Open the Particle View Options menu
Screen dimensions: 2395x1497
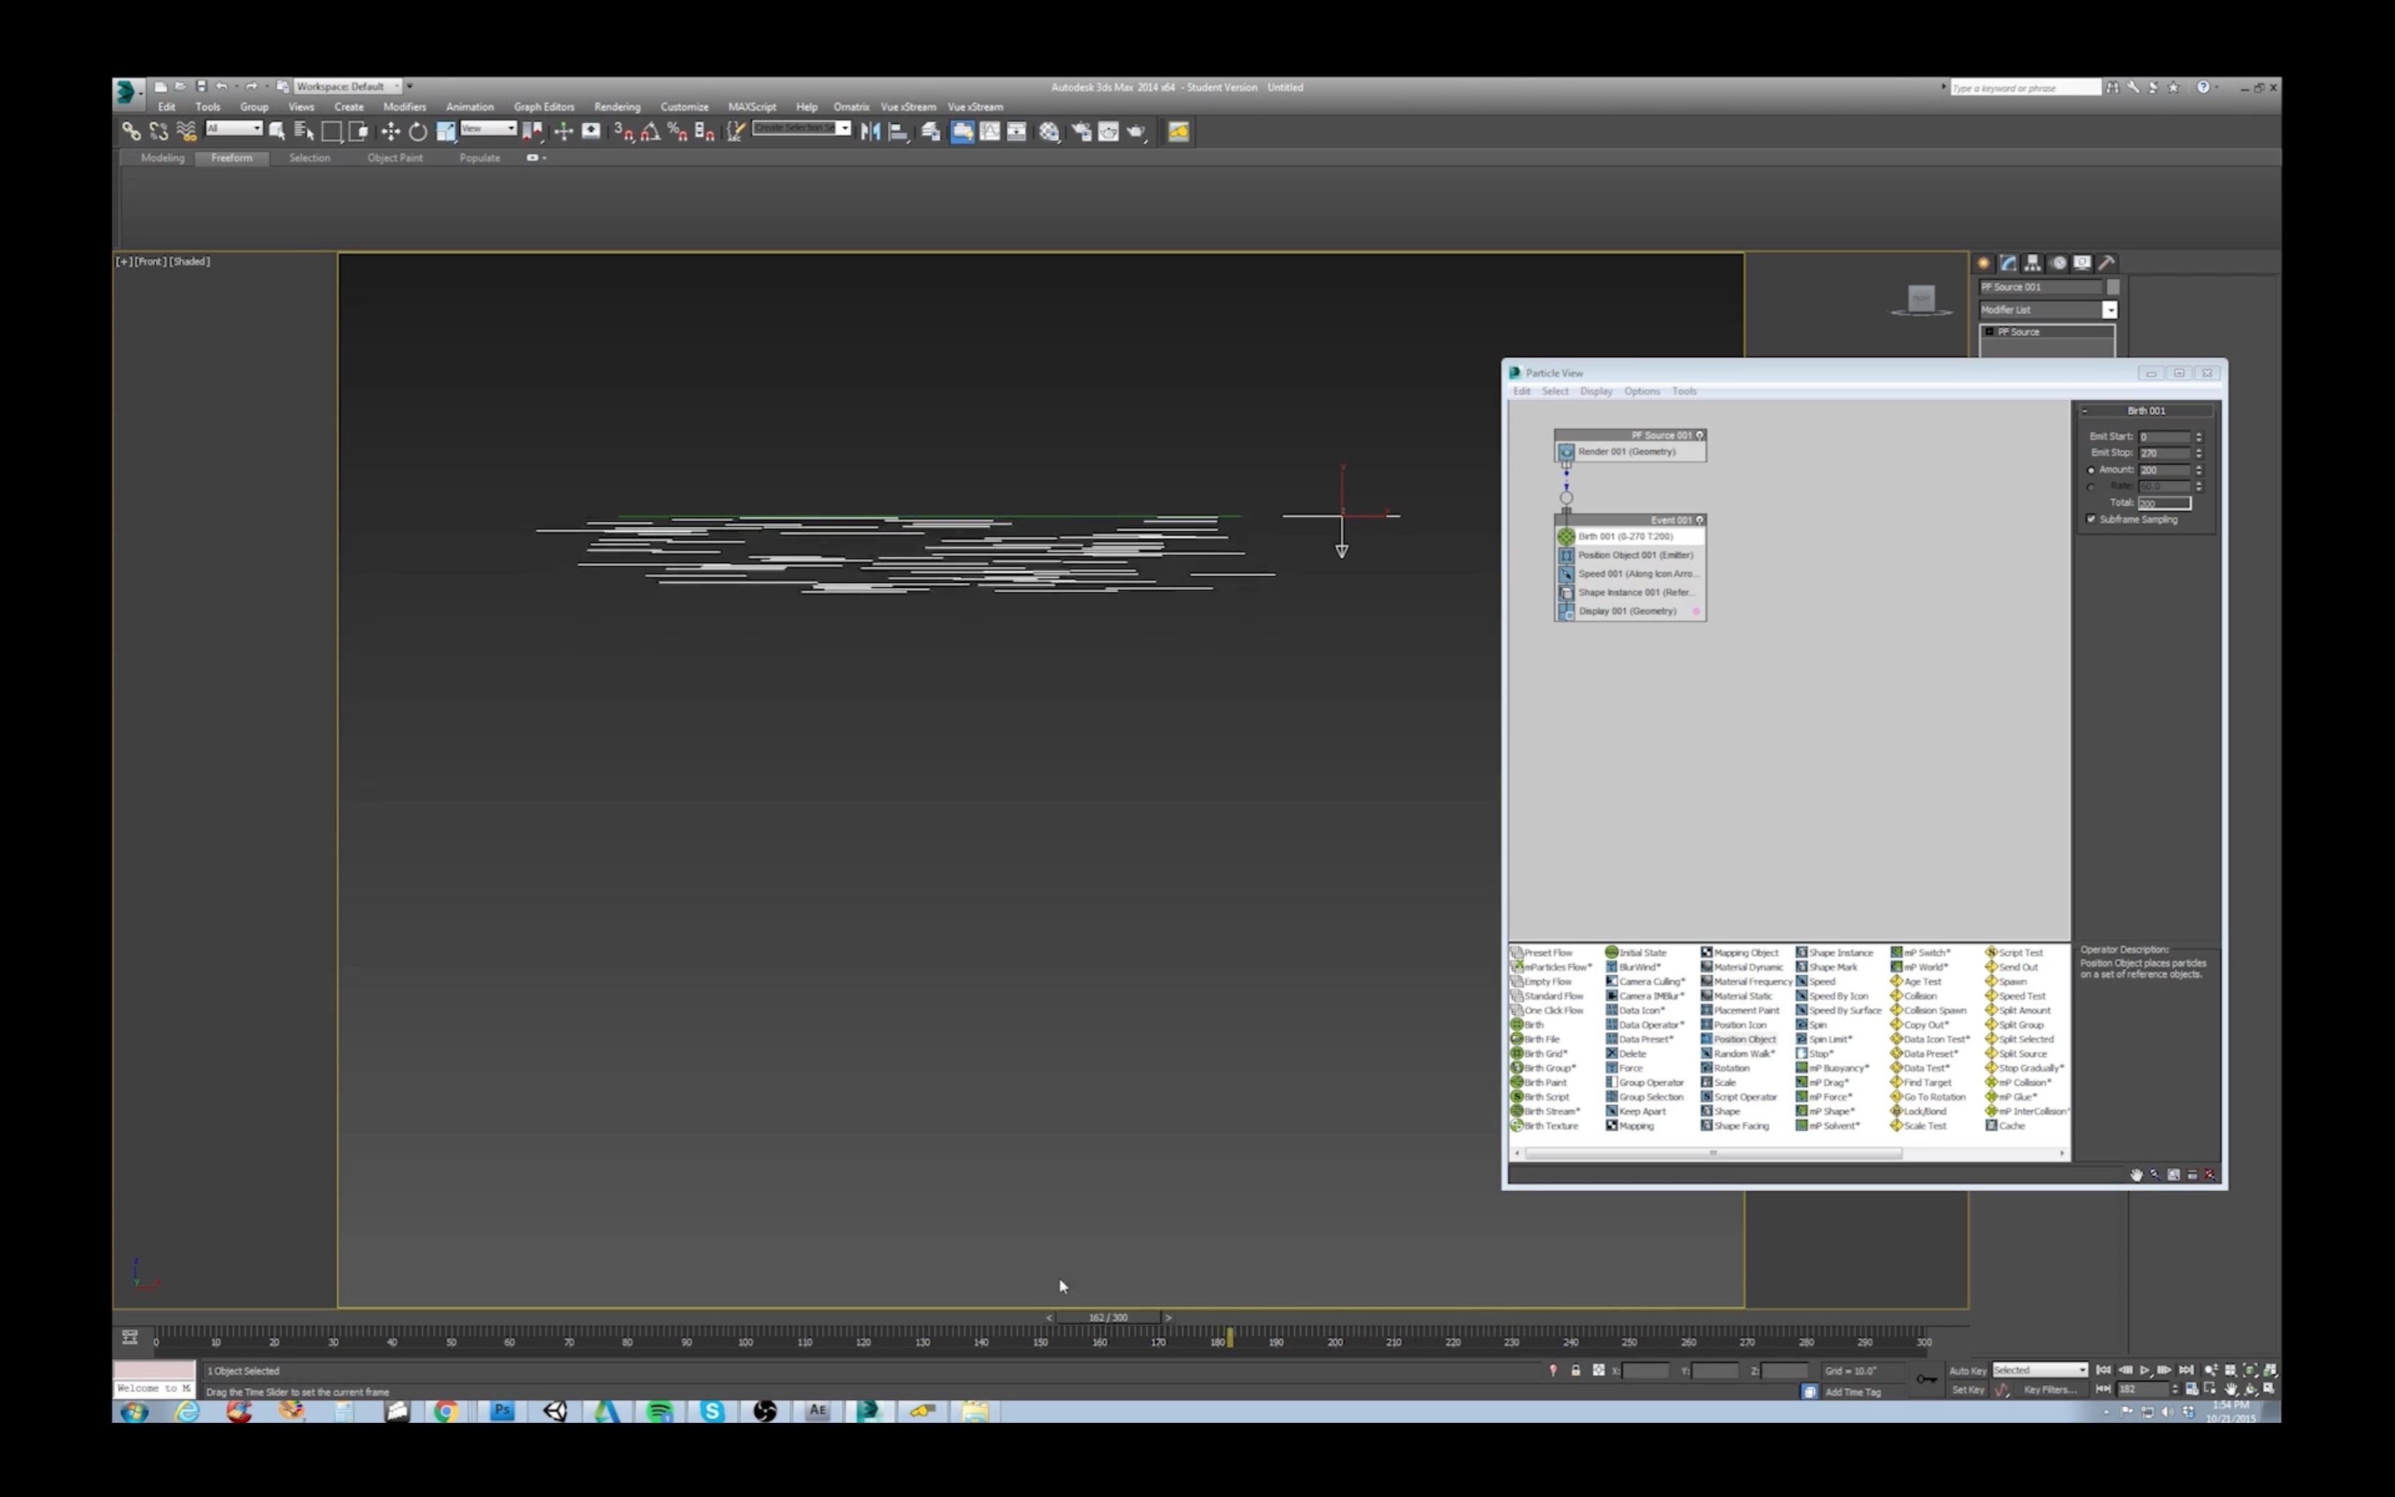pos(1641,391)
